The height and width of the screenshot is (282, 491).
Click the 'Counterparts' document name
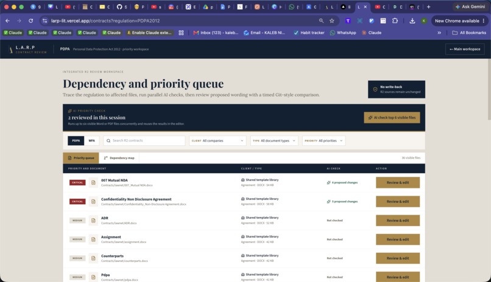point(112,256)
